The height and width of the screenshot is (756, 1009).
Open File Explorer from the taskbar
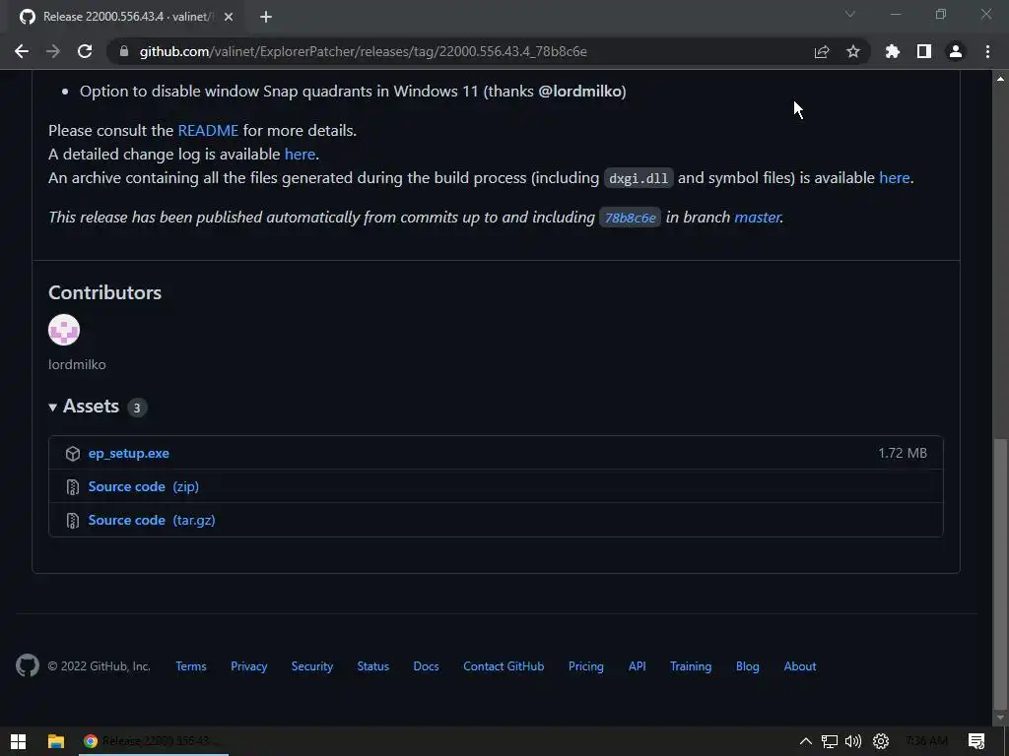tap(56, 741)
